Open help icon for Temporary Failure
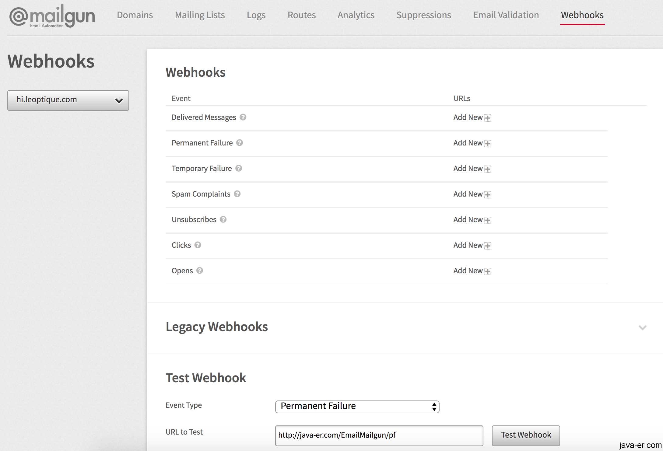 pos(239,168)
